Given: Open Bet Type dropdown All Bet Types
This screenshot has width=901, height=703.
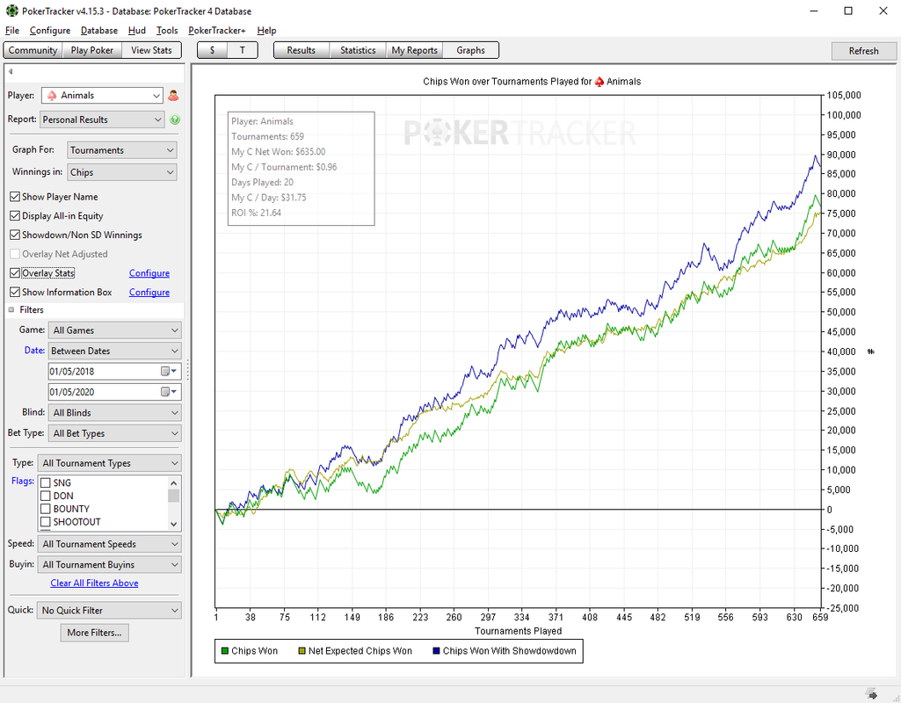Looking at the screenshot, I should (115, 433).
